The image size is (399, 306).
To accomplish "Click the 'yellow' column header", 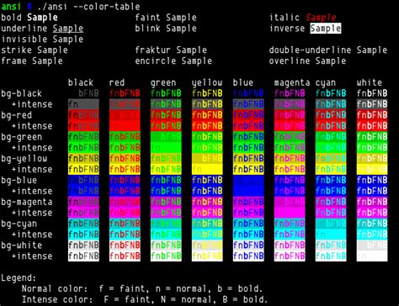I will [207, 82].
